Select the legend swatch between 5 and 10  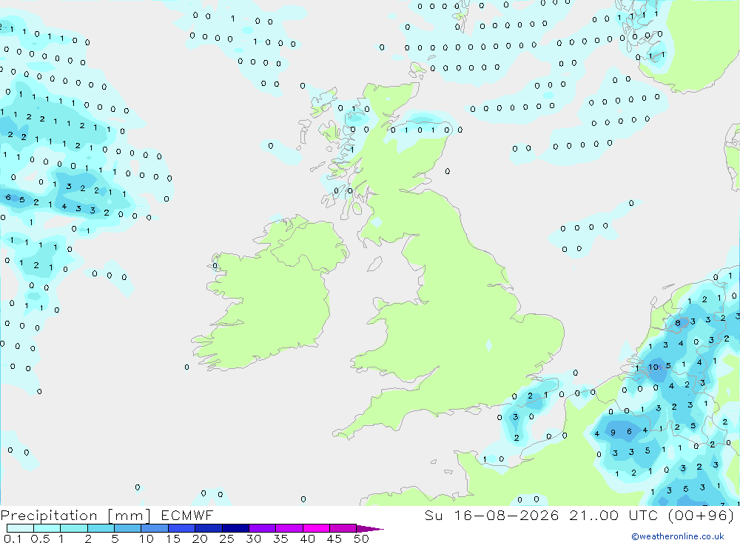(x=127, y=528)
